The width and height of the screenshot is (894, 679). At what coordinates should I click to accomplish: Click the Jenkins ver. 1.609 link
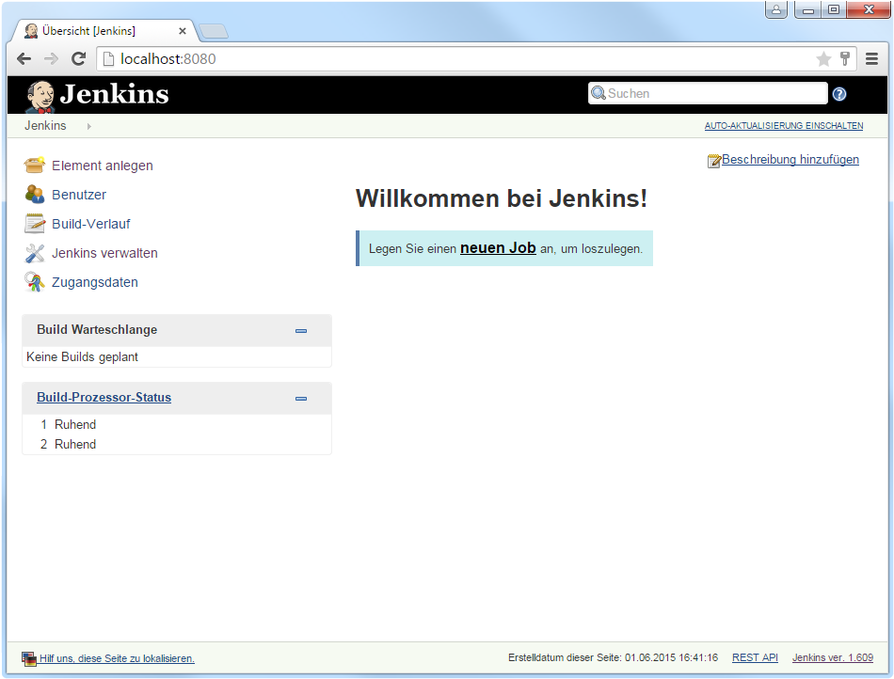click(833, 657)
